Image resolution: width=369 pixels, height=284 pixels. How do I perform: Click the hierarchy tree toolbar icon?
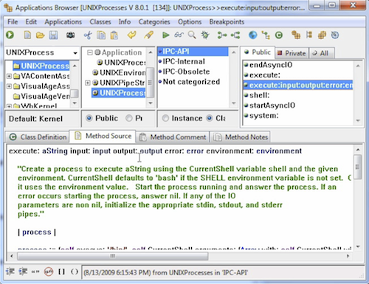point(266,35)
